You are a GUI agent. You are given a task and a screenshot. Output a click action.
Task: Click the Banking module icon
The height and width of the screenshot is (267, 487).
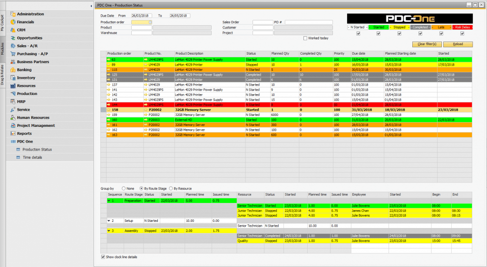pos(13,70)
